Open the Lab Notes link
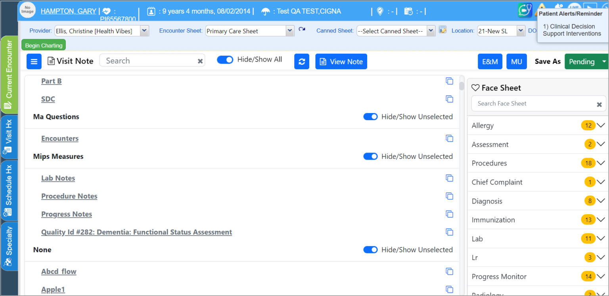 click(58, 178)
